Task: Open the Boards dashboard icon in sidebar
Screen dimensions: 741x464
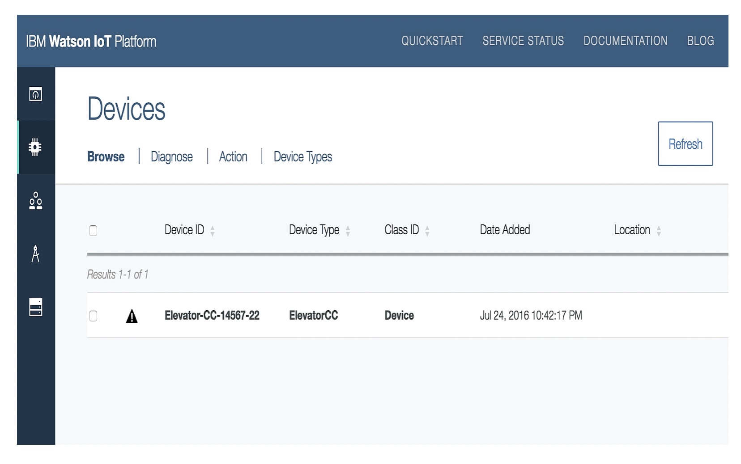Action: tap(36, 94)
